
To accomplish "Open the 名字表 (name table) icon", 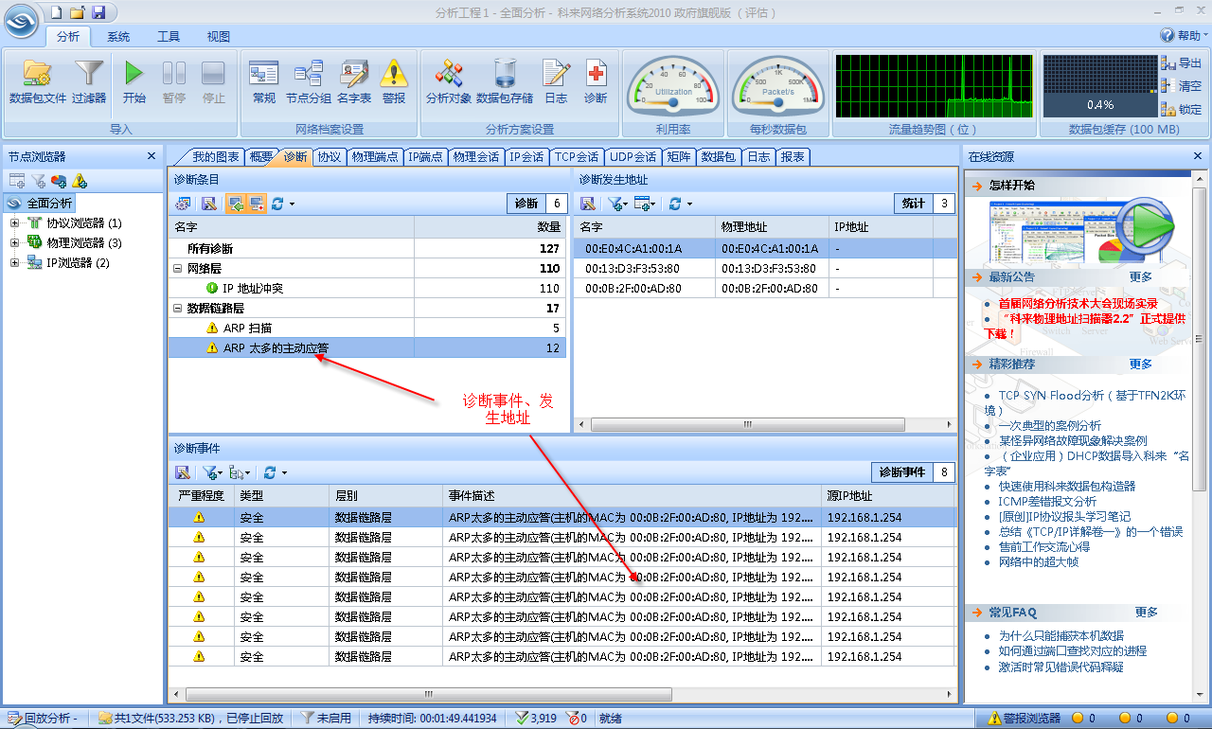I will click(353, 75).
